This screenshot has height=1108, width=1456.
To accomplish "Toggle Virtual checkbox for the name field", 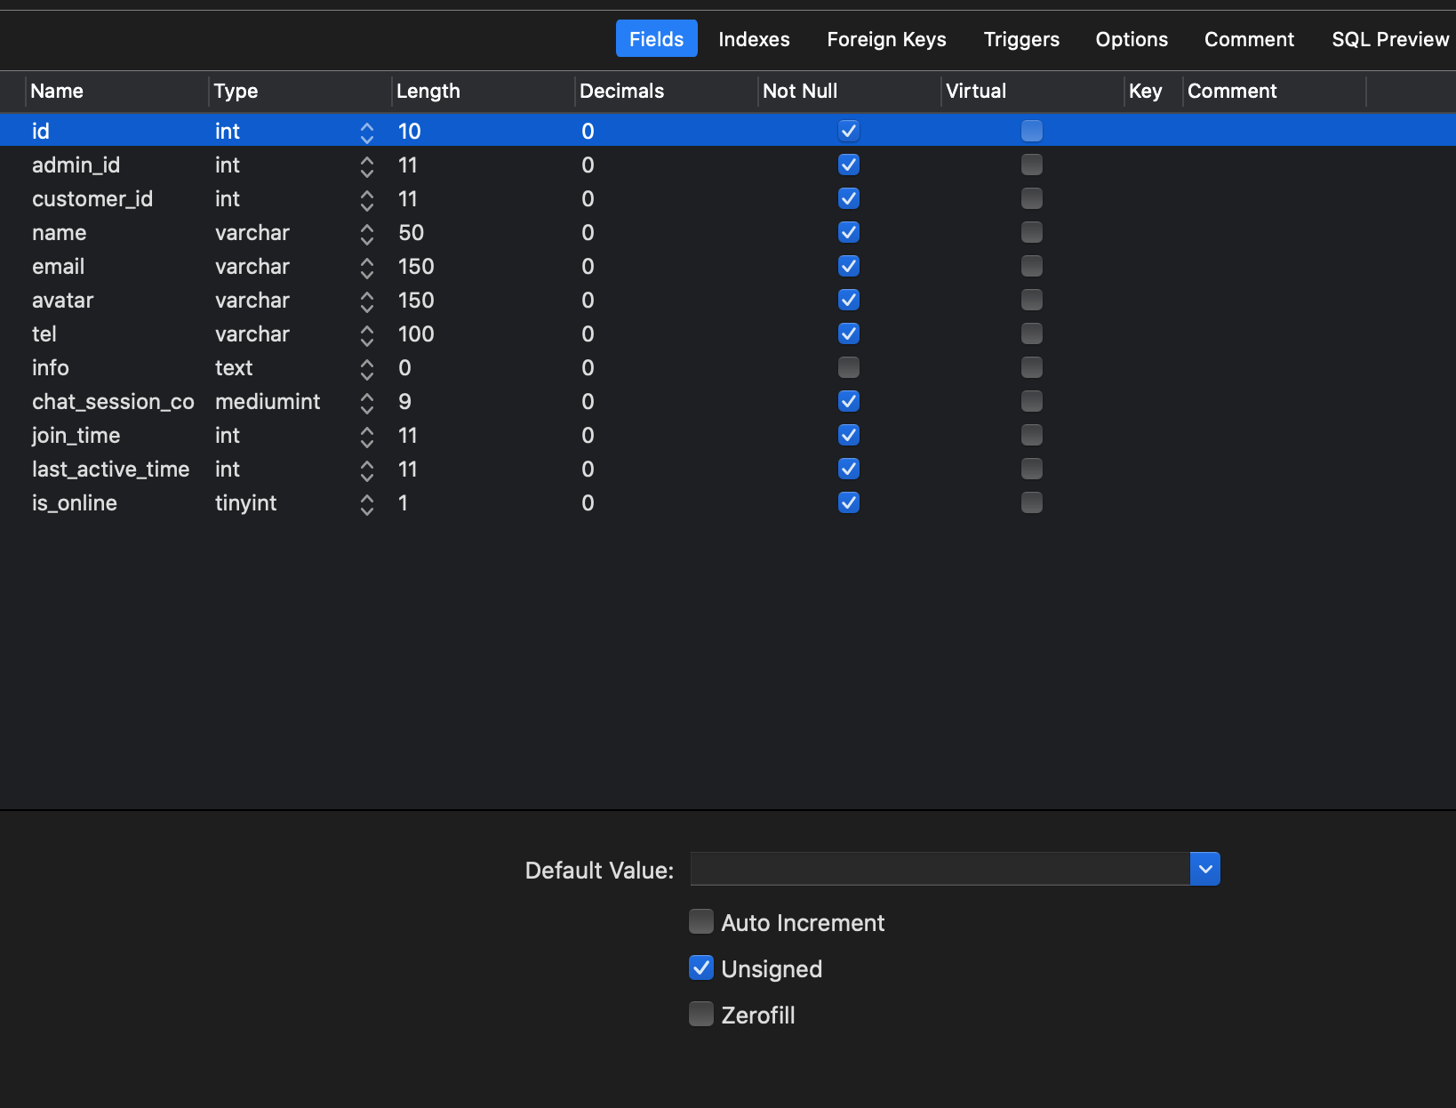I will point(1032,232).
